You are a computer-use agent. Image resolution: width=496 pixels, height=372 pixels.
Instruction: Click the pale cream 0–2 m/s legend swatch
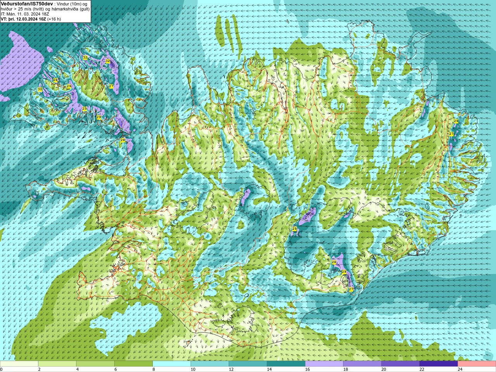click(x=19, y=364)
